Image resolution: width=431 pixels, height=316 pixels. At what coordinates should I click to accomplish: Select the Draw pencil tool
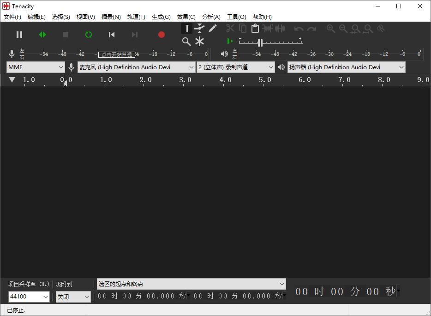click(212, 28)
